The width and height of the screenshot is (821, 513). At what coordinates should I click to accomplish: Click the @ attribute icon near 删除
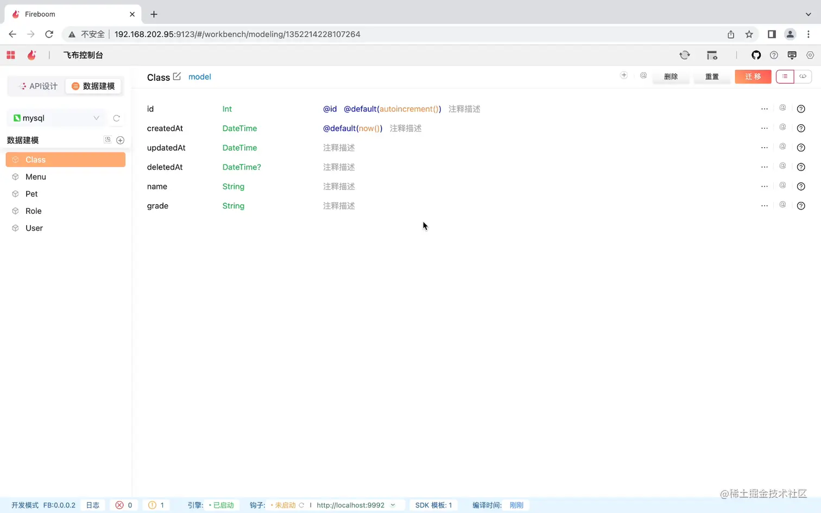point(643,75)
